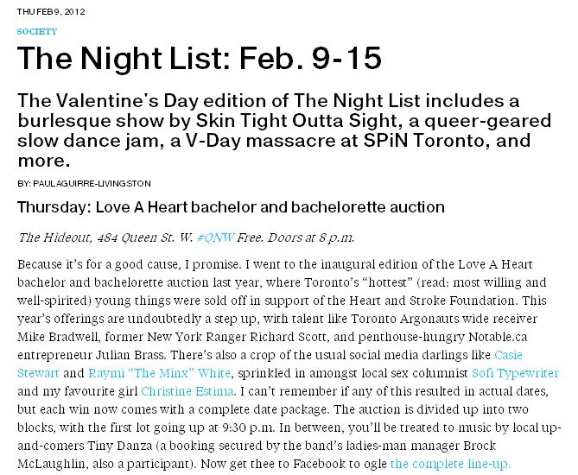Visit Raymi "The Minx" White link
Screen dimensions: 578x475
pyautogui.click(x=159, y=373)
